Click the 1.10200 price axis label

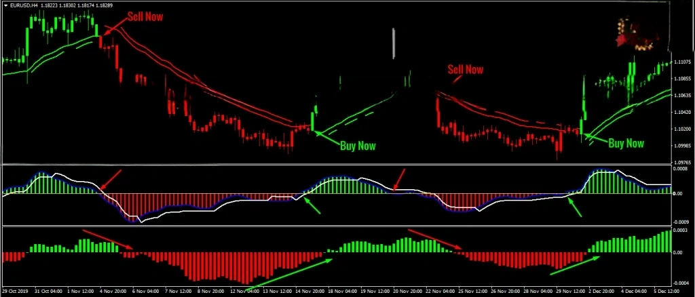coord(682,130)
